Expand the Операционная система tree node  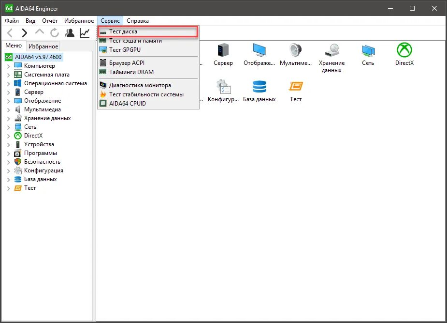pyautogui.click(x=8, y=84)
